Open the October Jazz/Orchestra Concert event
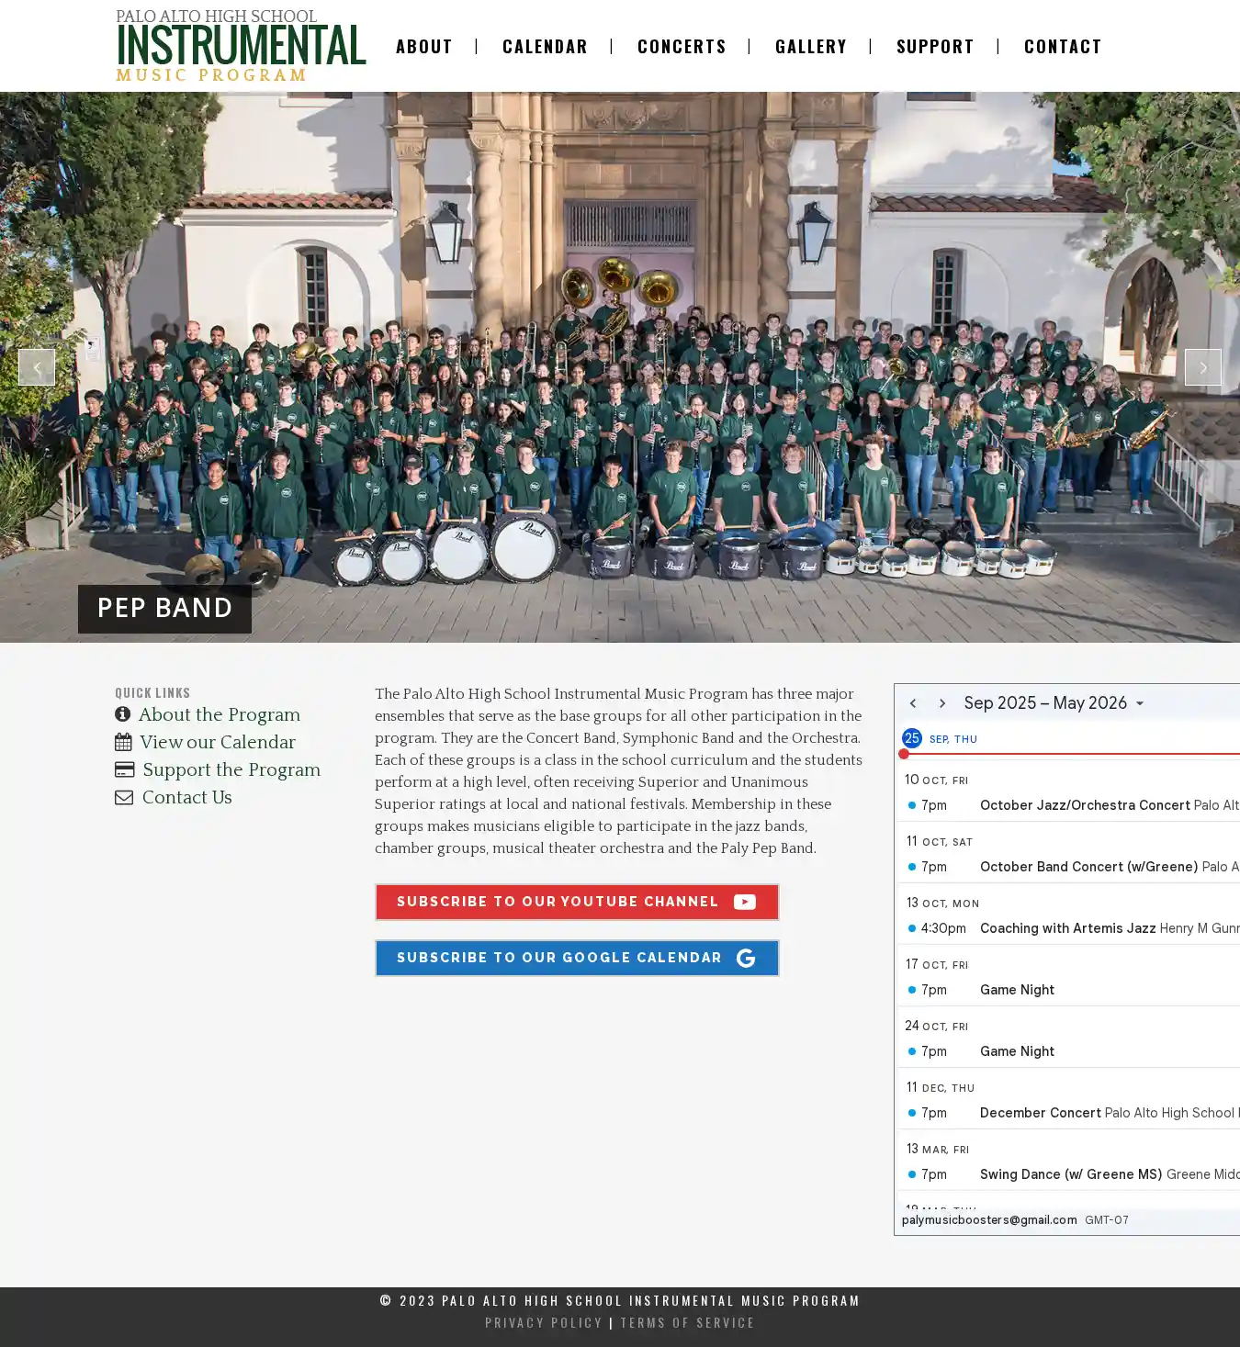This screenshot has width=1240, height=1347. 1084,805
